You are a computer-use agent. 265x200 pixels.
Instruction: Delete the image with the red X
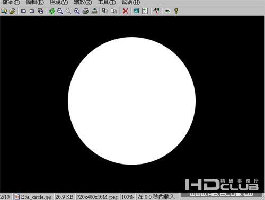click(x=125, y=11)
